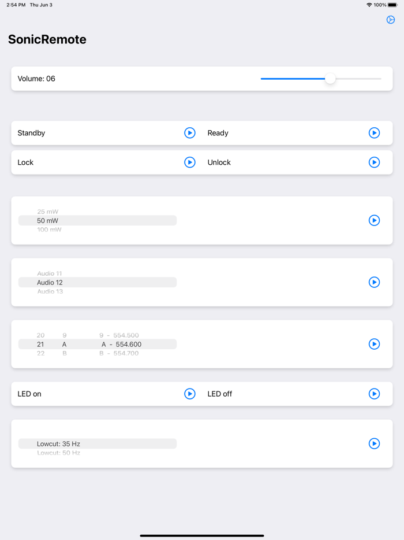Select 25 mW in the power picker
Viewport: 404px width, 540px height.
tap(48, 212)
